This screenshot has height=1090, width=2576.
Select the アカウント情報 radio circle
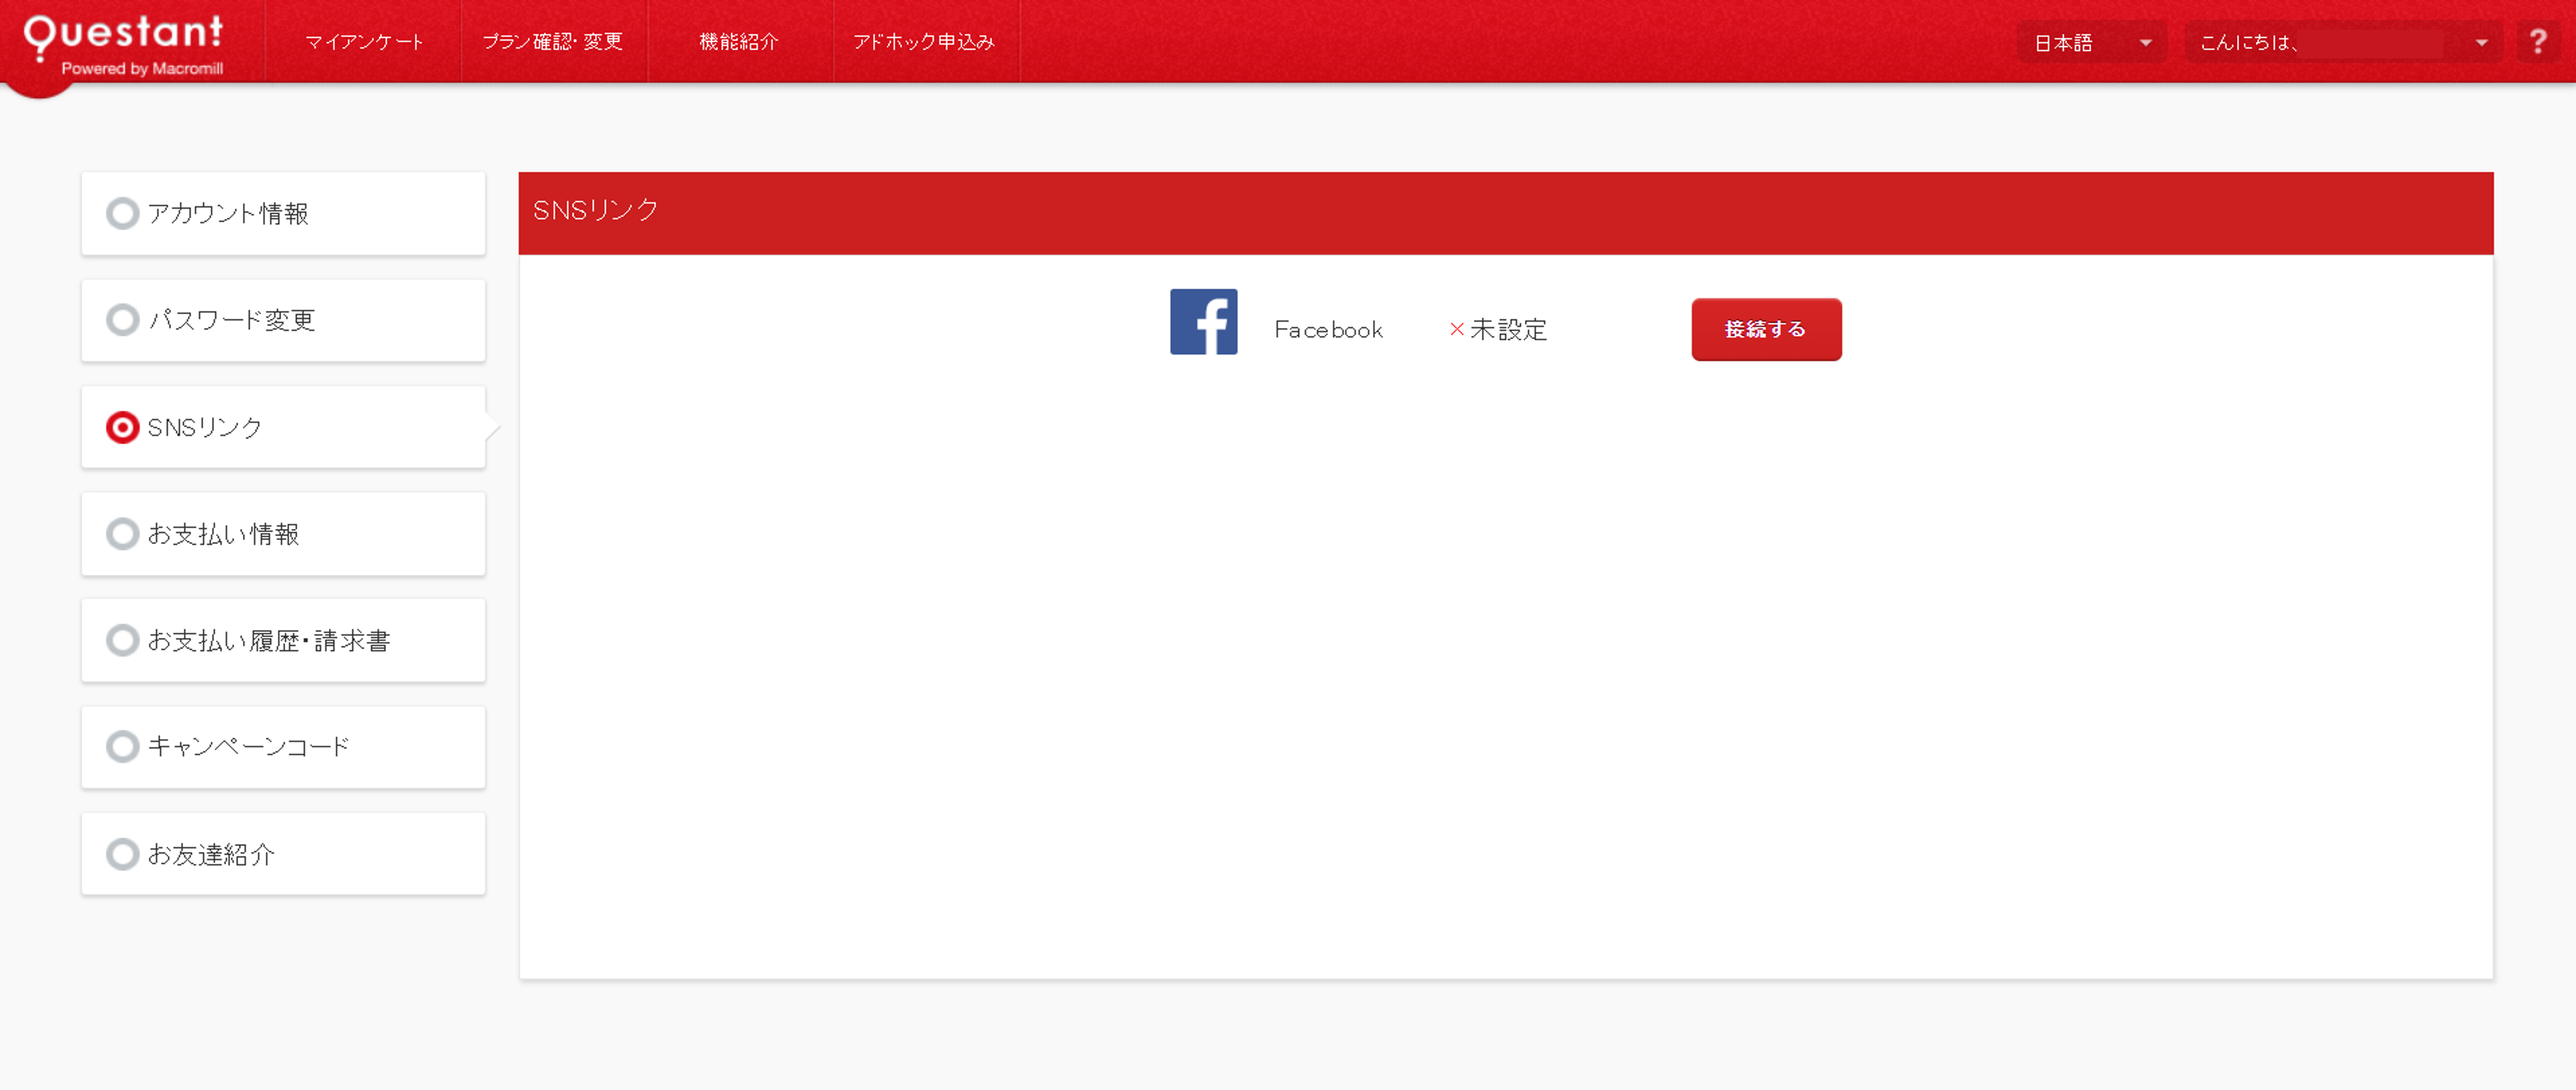point(122,213)
